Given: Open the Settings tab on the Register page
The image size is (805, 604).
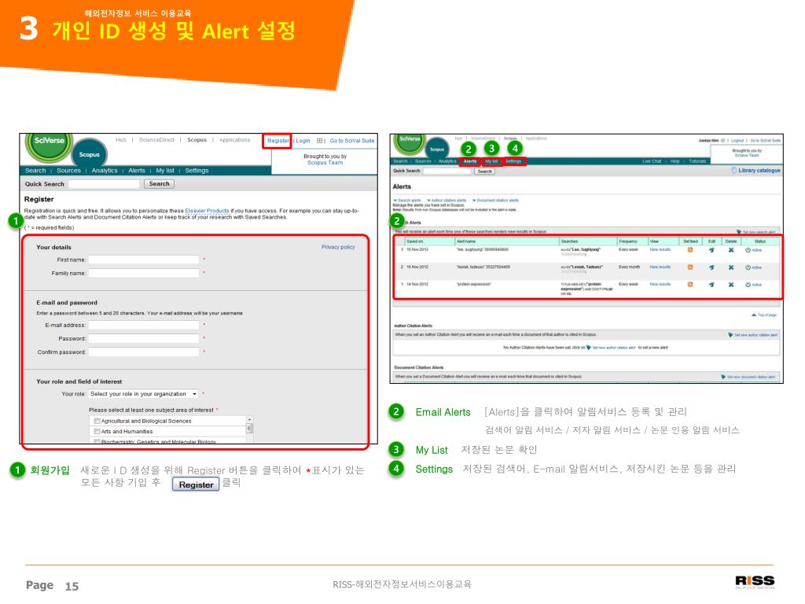Looking at the screenshot, I should coord(197,171).
